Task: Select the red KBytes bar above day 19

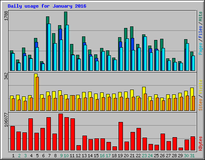Action: [121, 136]
